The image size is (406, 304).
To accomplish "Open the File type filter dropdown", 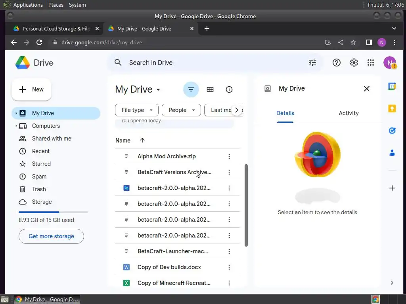I will (136, 110).
